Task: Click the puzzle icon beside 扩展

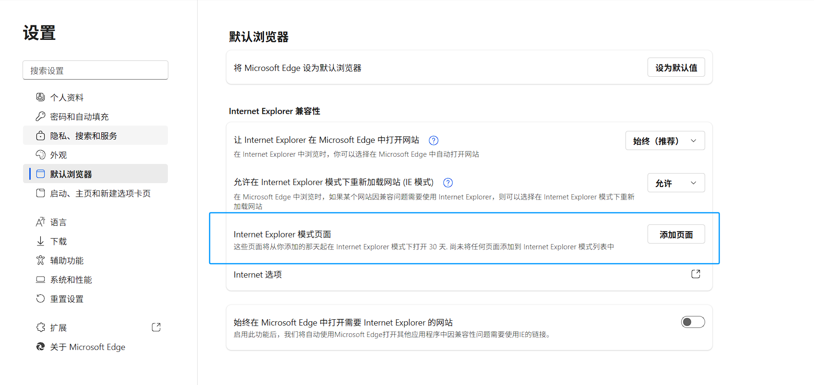Action: pyautogui.click(x=40, y=327)
